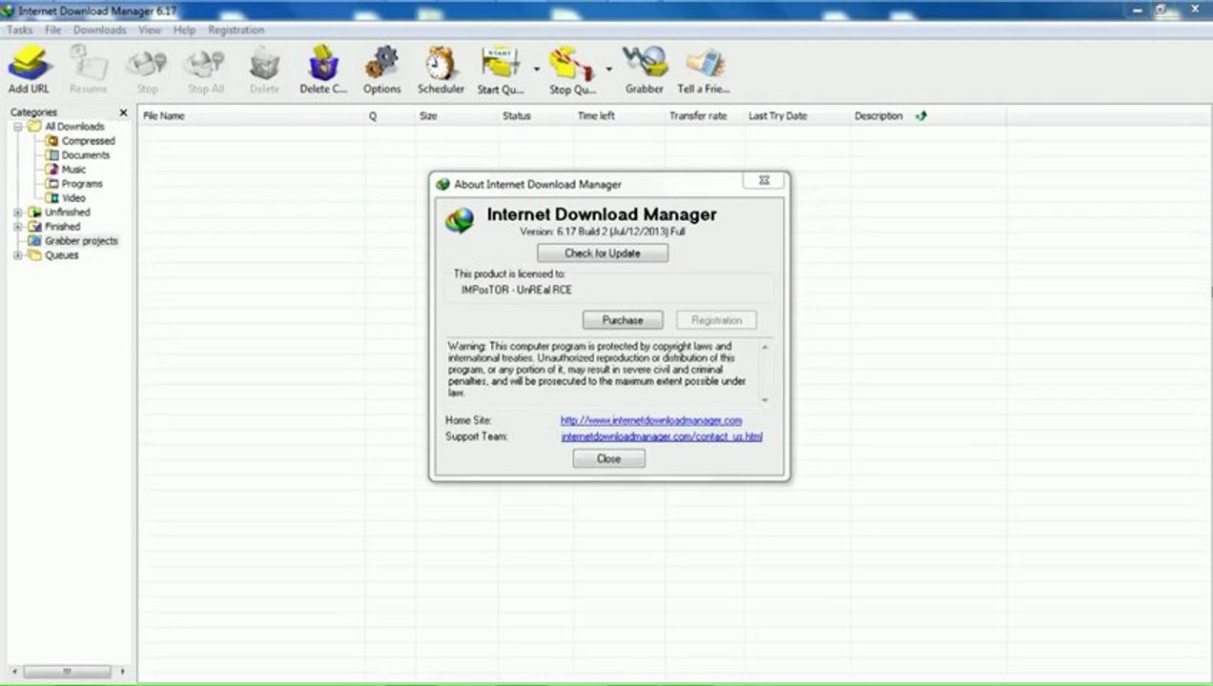Select the Video category folder
The width and height of the screenshot is (1213, 686).
coord(67,198)
